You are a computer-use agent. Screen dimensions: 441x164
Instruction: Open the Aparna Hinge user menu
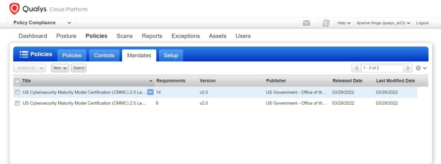tap(383, 23)
